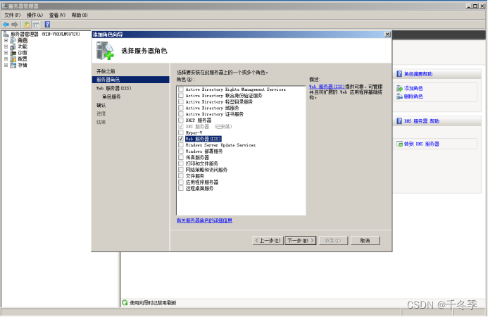Click the 存储 tree node icon
The image size is (488, 317).
pos(13,65)
